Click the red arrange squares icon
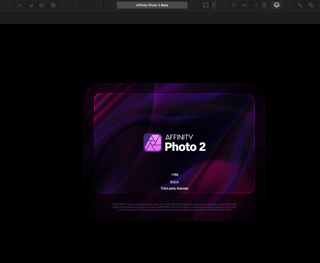Viewport: 320px width, 263px height. click(x=300, y=5)
